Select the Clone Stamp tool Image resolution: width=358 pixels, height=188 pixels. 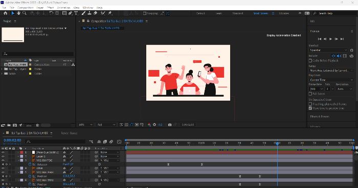pyautogui.click(x=89, y=13)
